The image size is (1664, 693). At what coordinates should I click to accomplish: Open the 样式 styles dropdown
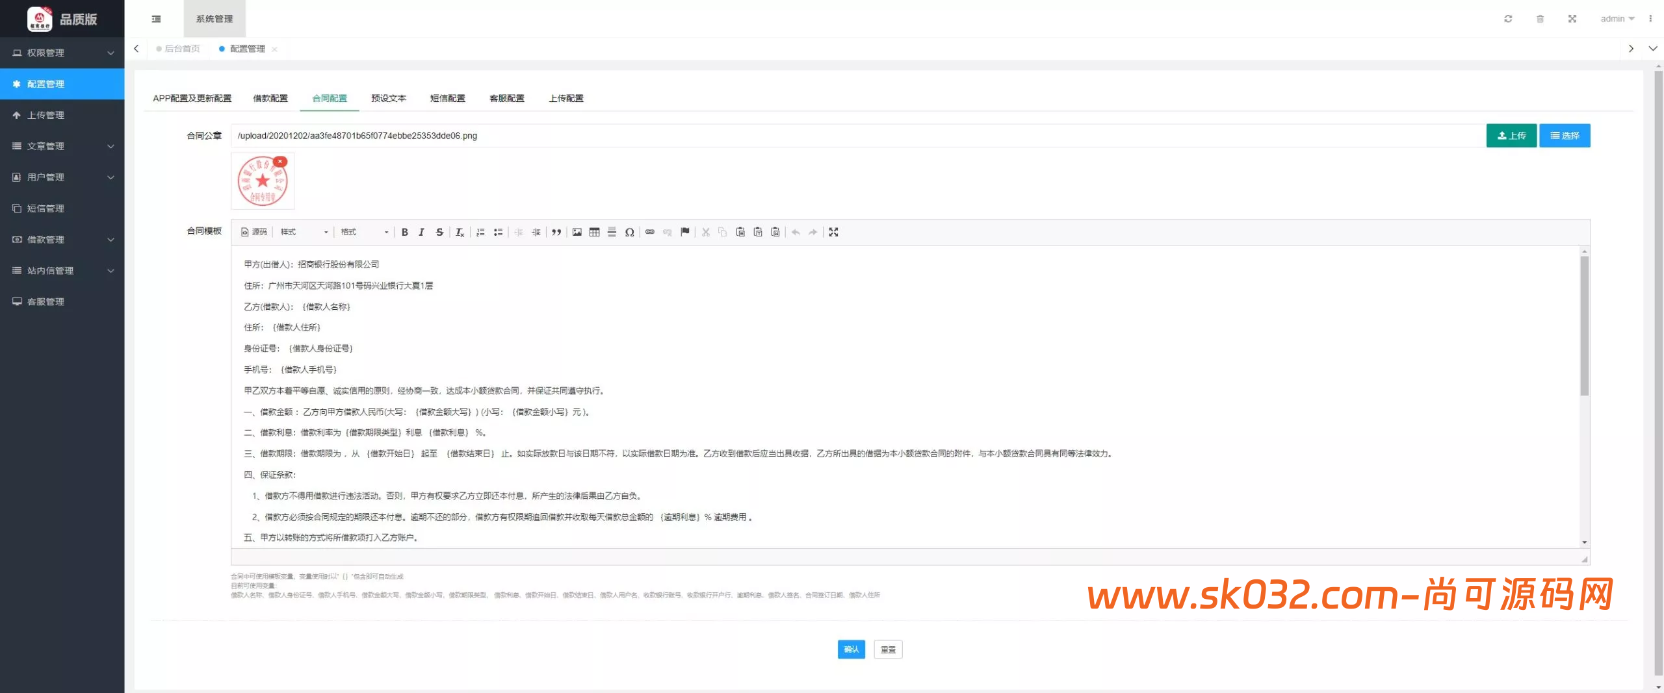click(304, 232)
